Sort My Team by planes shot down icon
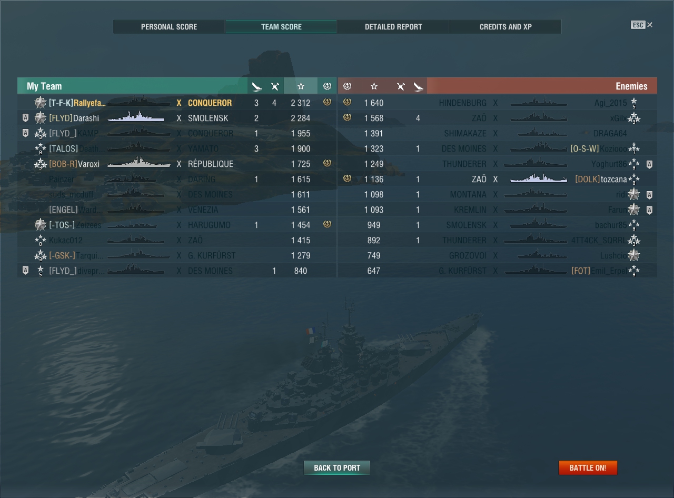 pos(274,86)
